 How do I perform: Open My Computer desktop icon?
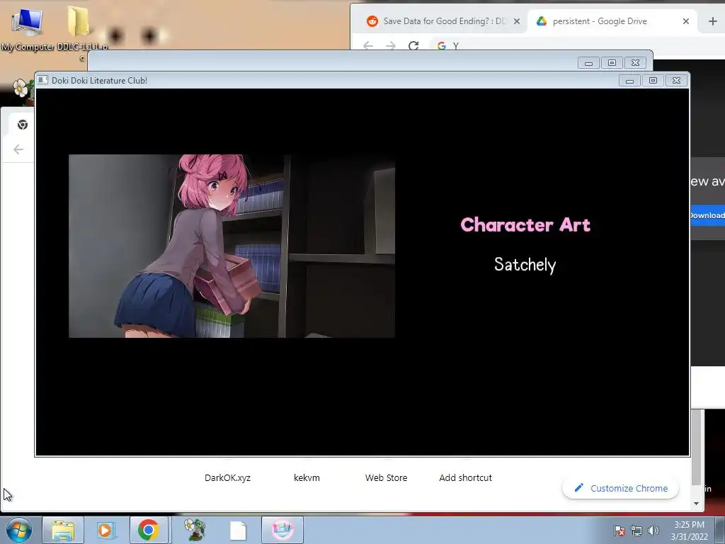[x=28, y=28]
